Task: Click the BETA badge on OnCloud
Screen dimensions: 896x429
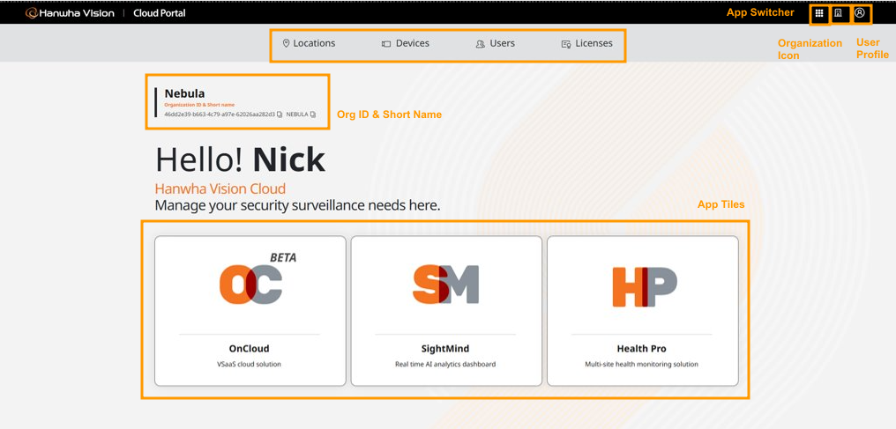Action: (x=283, y=258)
